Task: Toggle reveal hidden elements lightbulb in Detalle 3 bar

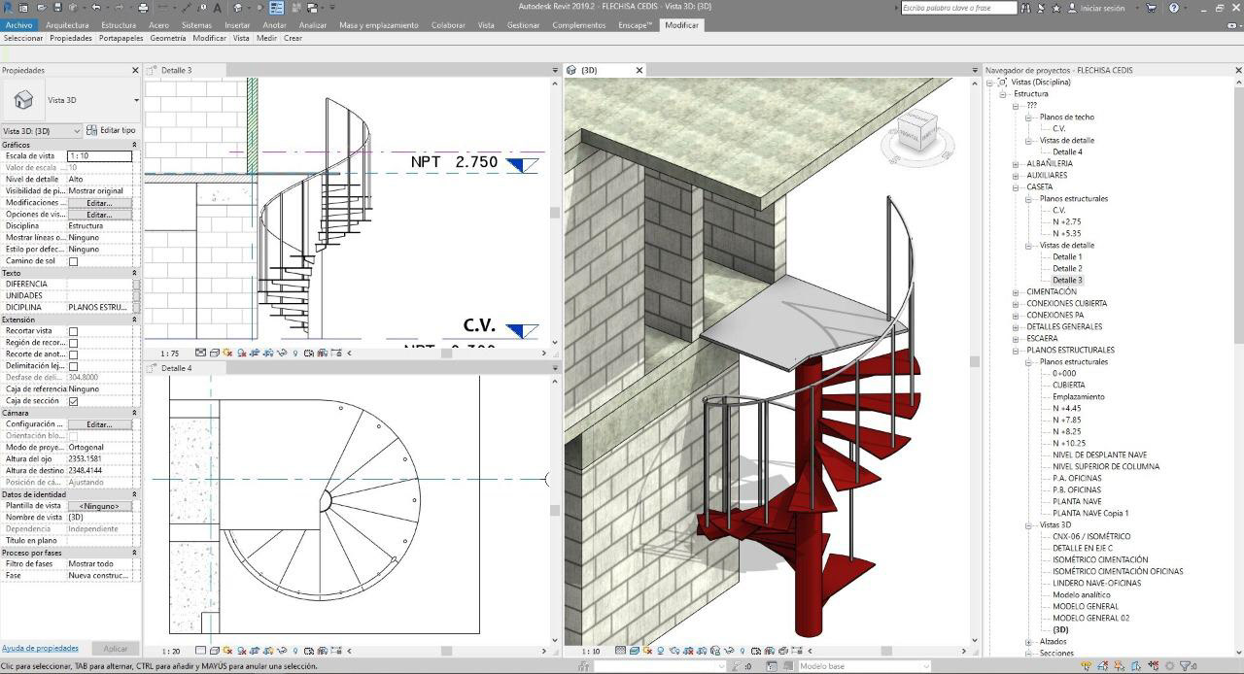Action: [295, 354]
